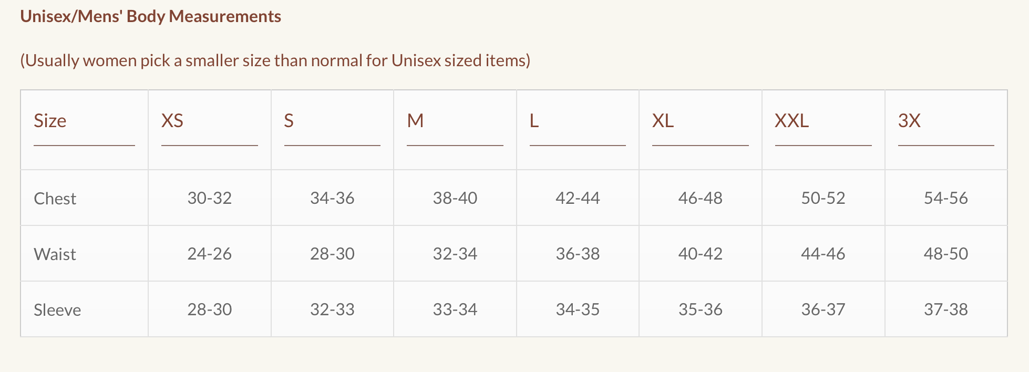The width and height of the screenshot is (1029, 372).
Task: Select the Size column header
Action: [50, 121]
